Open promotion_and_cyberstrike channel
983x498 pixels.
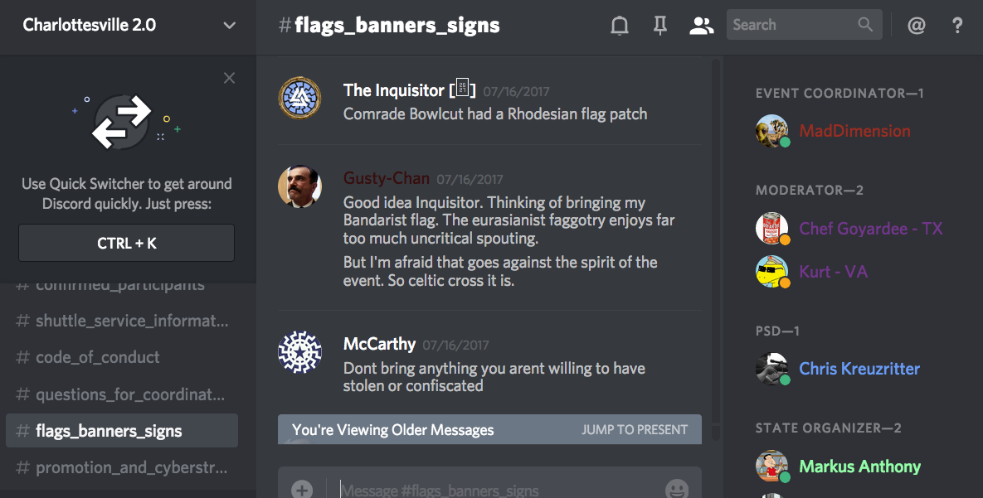tap(131, 467)
